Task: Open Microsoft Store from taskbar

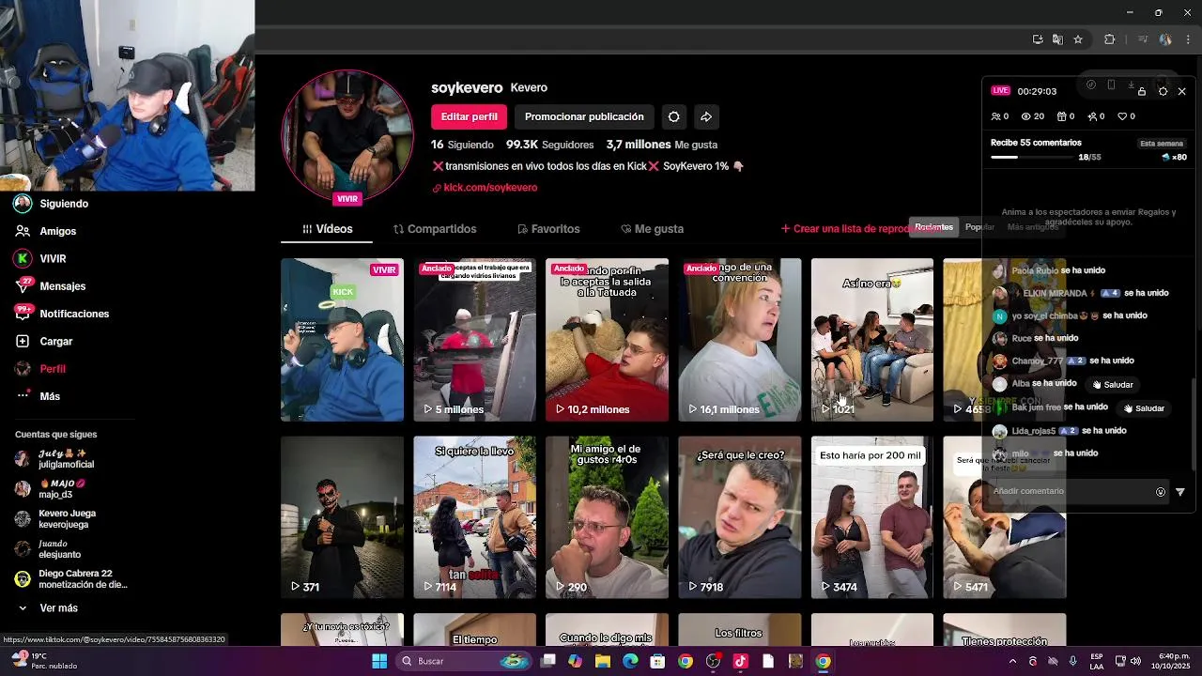Action: [657, 661]
